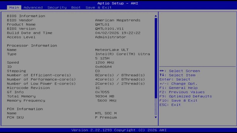The image size is (237, 133).
Task: Click the F9: Optimized Defaults line
Action: tap(185, 96)
